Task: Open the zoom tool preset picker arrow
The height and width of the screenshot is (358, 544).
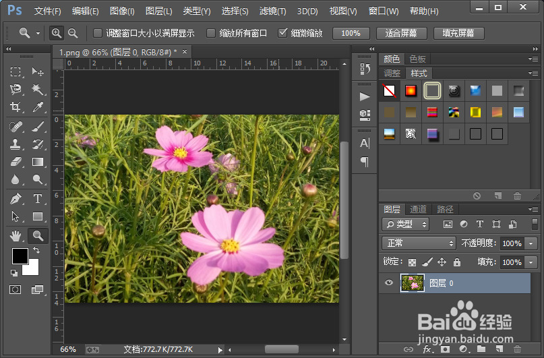Action: pyautogui.click(x=38, y=34)
